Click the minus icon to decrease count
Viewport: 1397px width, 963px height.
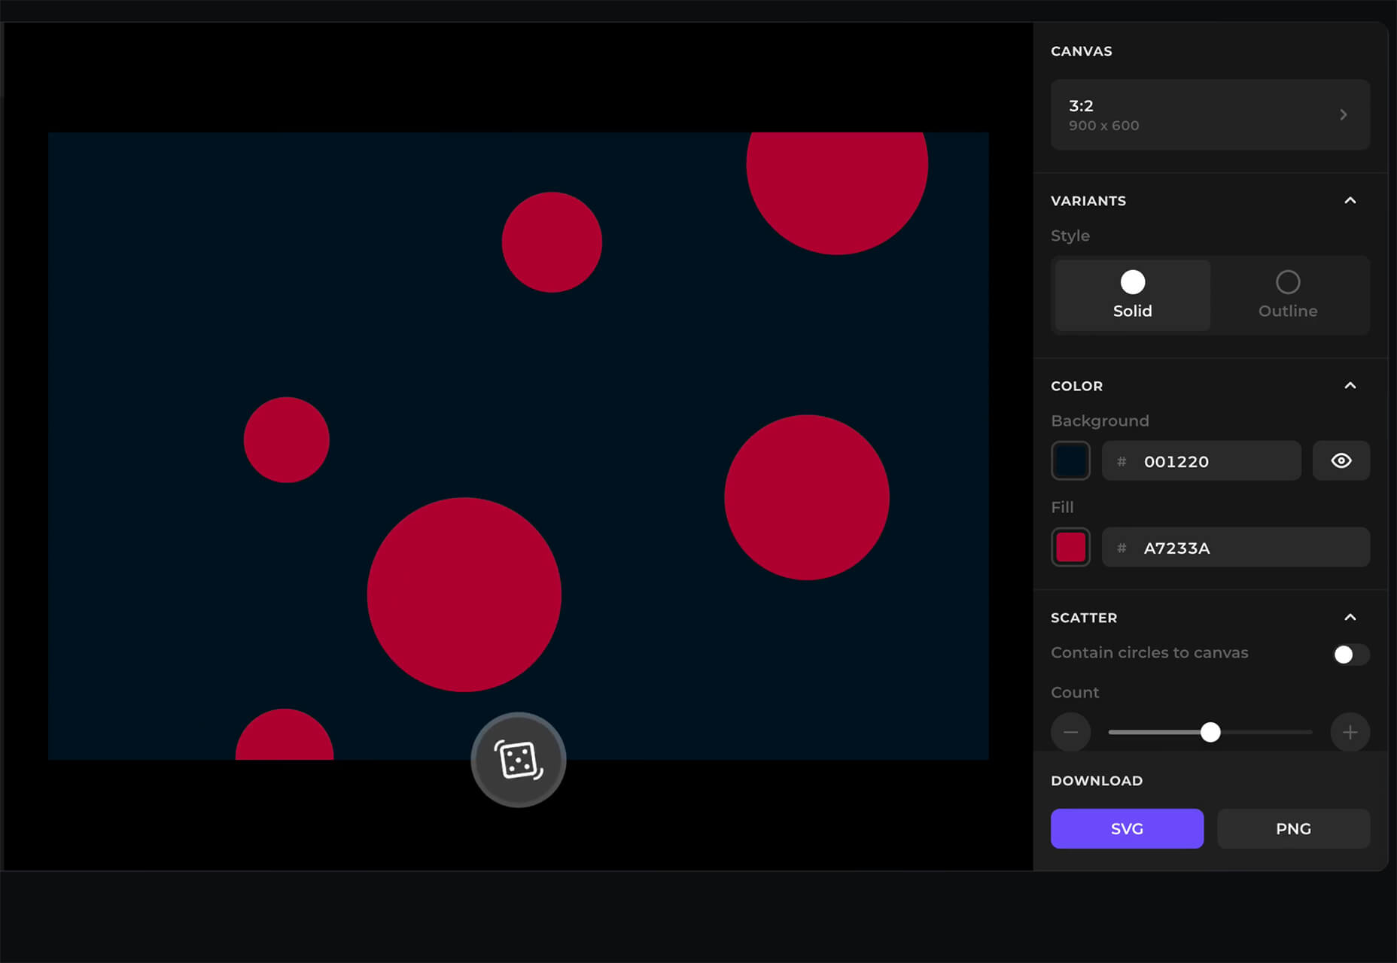pyautogui.click(x=1070, y=732)
